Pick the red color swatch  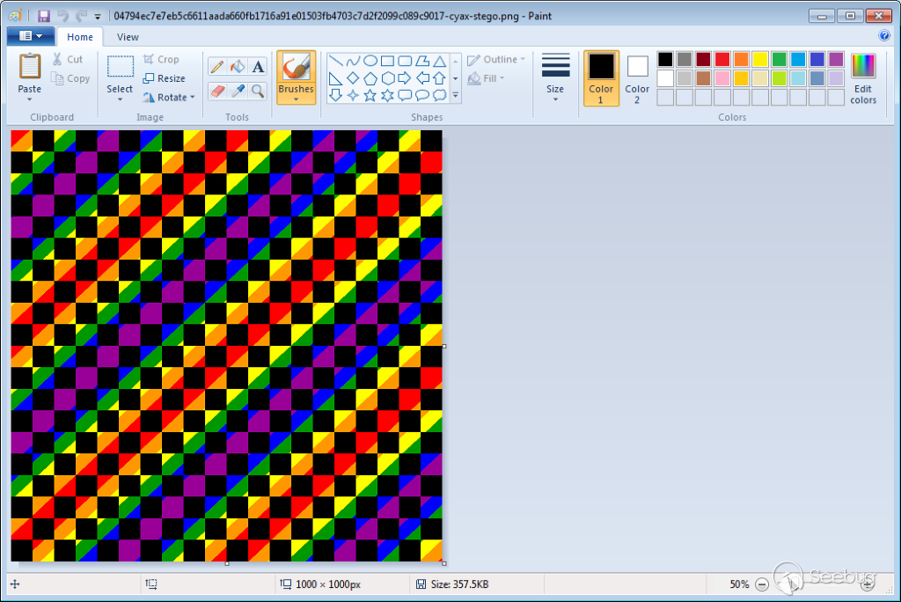(722, 59)
